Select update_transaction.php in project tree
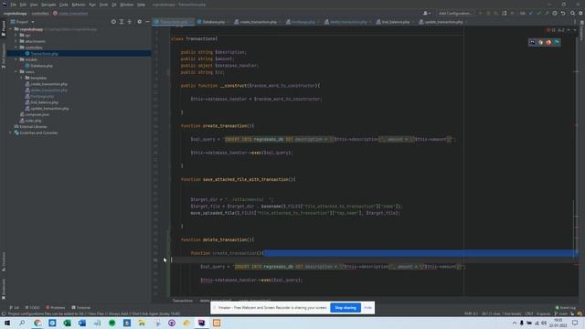The height and width of the screenshot is (329, 585). pos(49,108)
